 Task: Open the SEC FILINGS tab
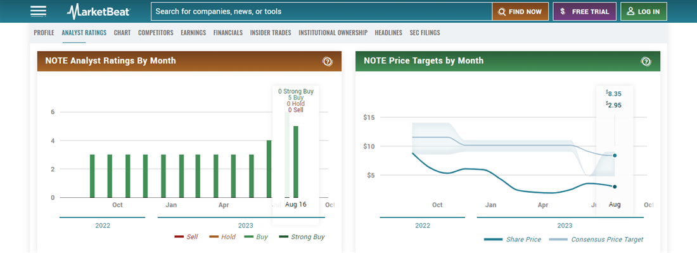[425, 32]
